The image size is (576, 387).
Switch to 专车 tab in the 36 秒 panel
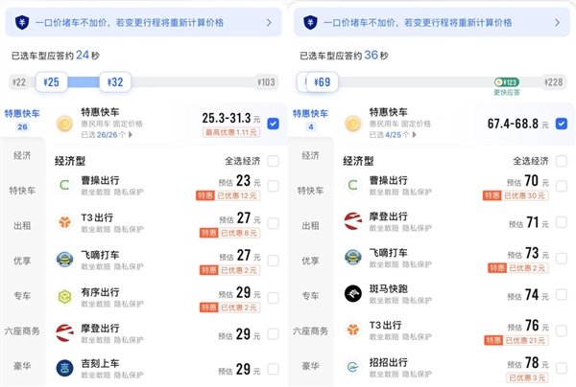[310, 296]
